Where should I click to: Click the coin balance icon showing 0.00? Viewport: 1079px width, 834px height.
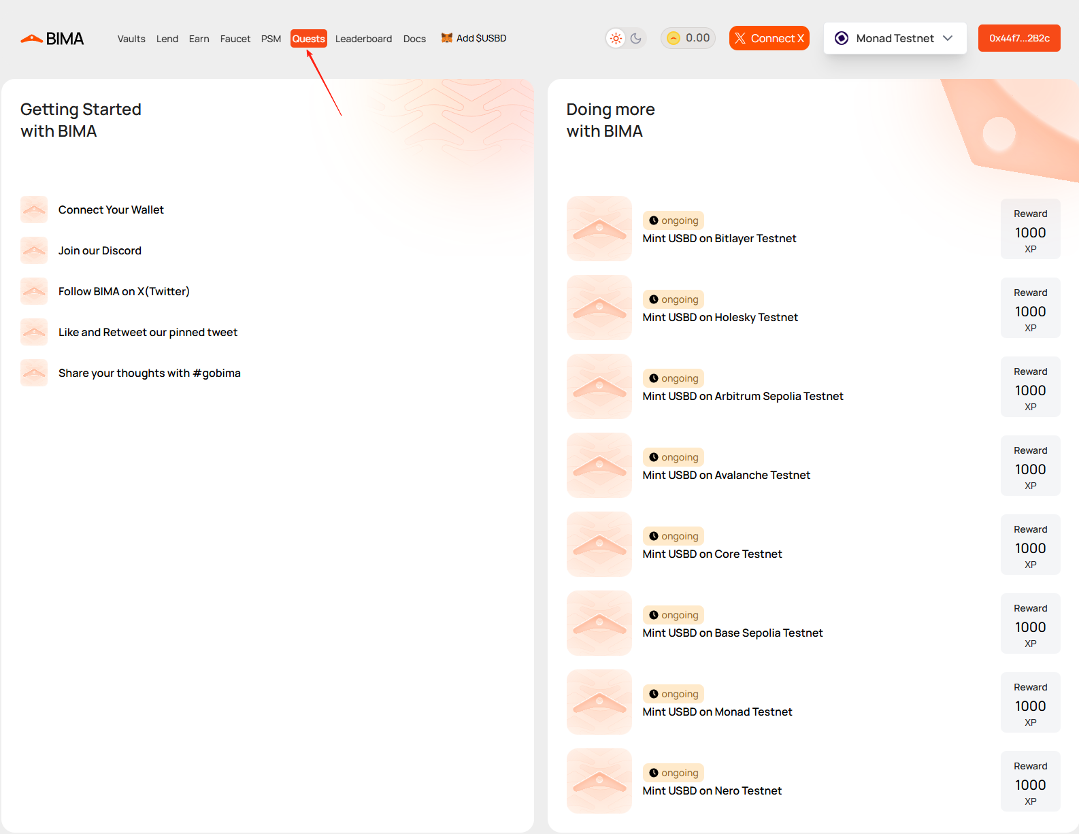click(673, 38)
